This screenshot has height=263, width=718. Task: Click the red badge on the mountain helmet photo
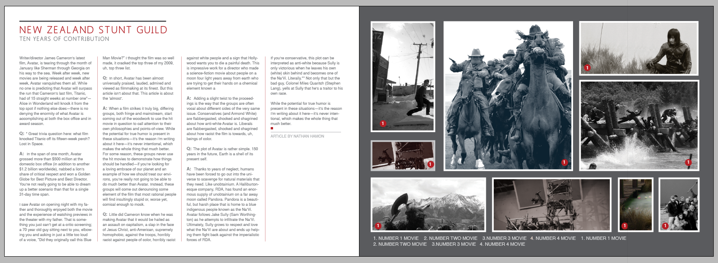[378, 226]
